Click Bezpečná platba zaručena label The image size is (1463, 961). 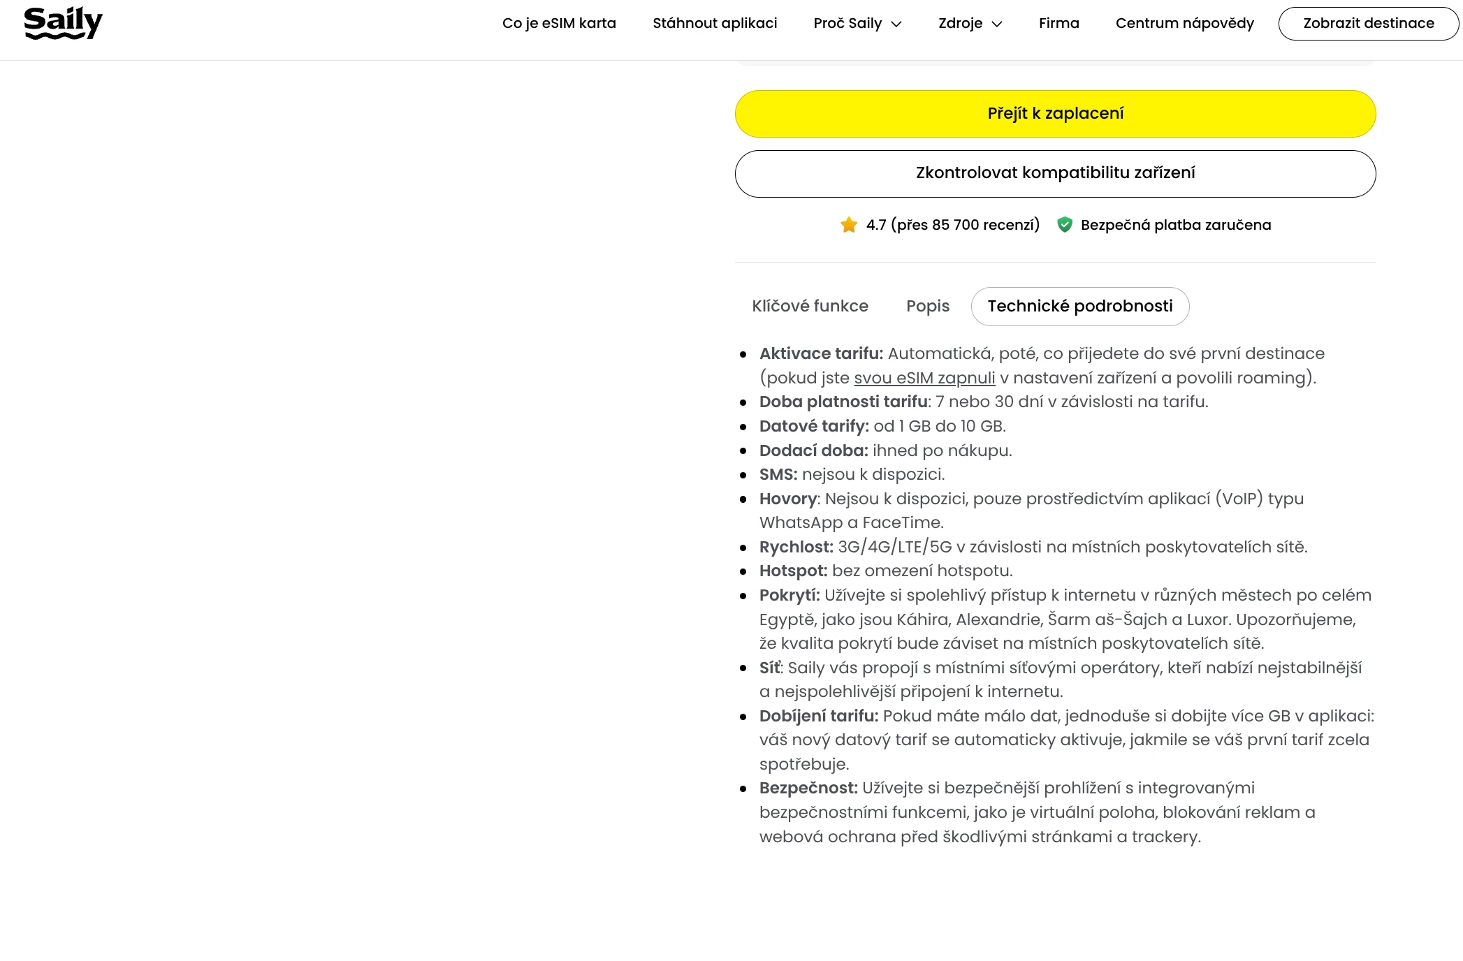tap(1176, 225)
